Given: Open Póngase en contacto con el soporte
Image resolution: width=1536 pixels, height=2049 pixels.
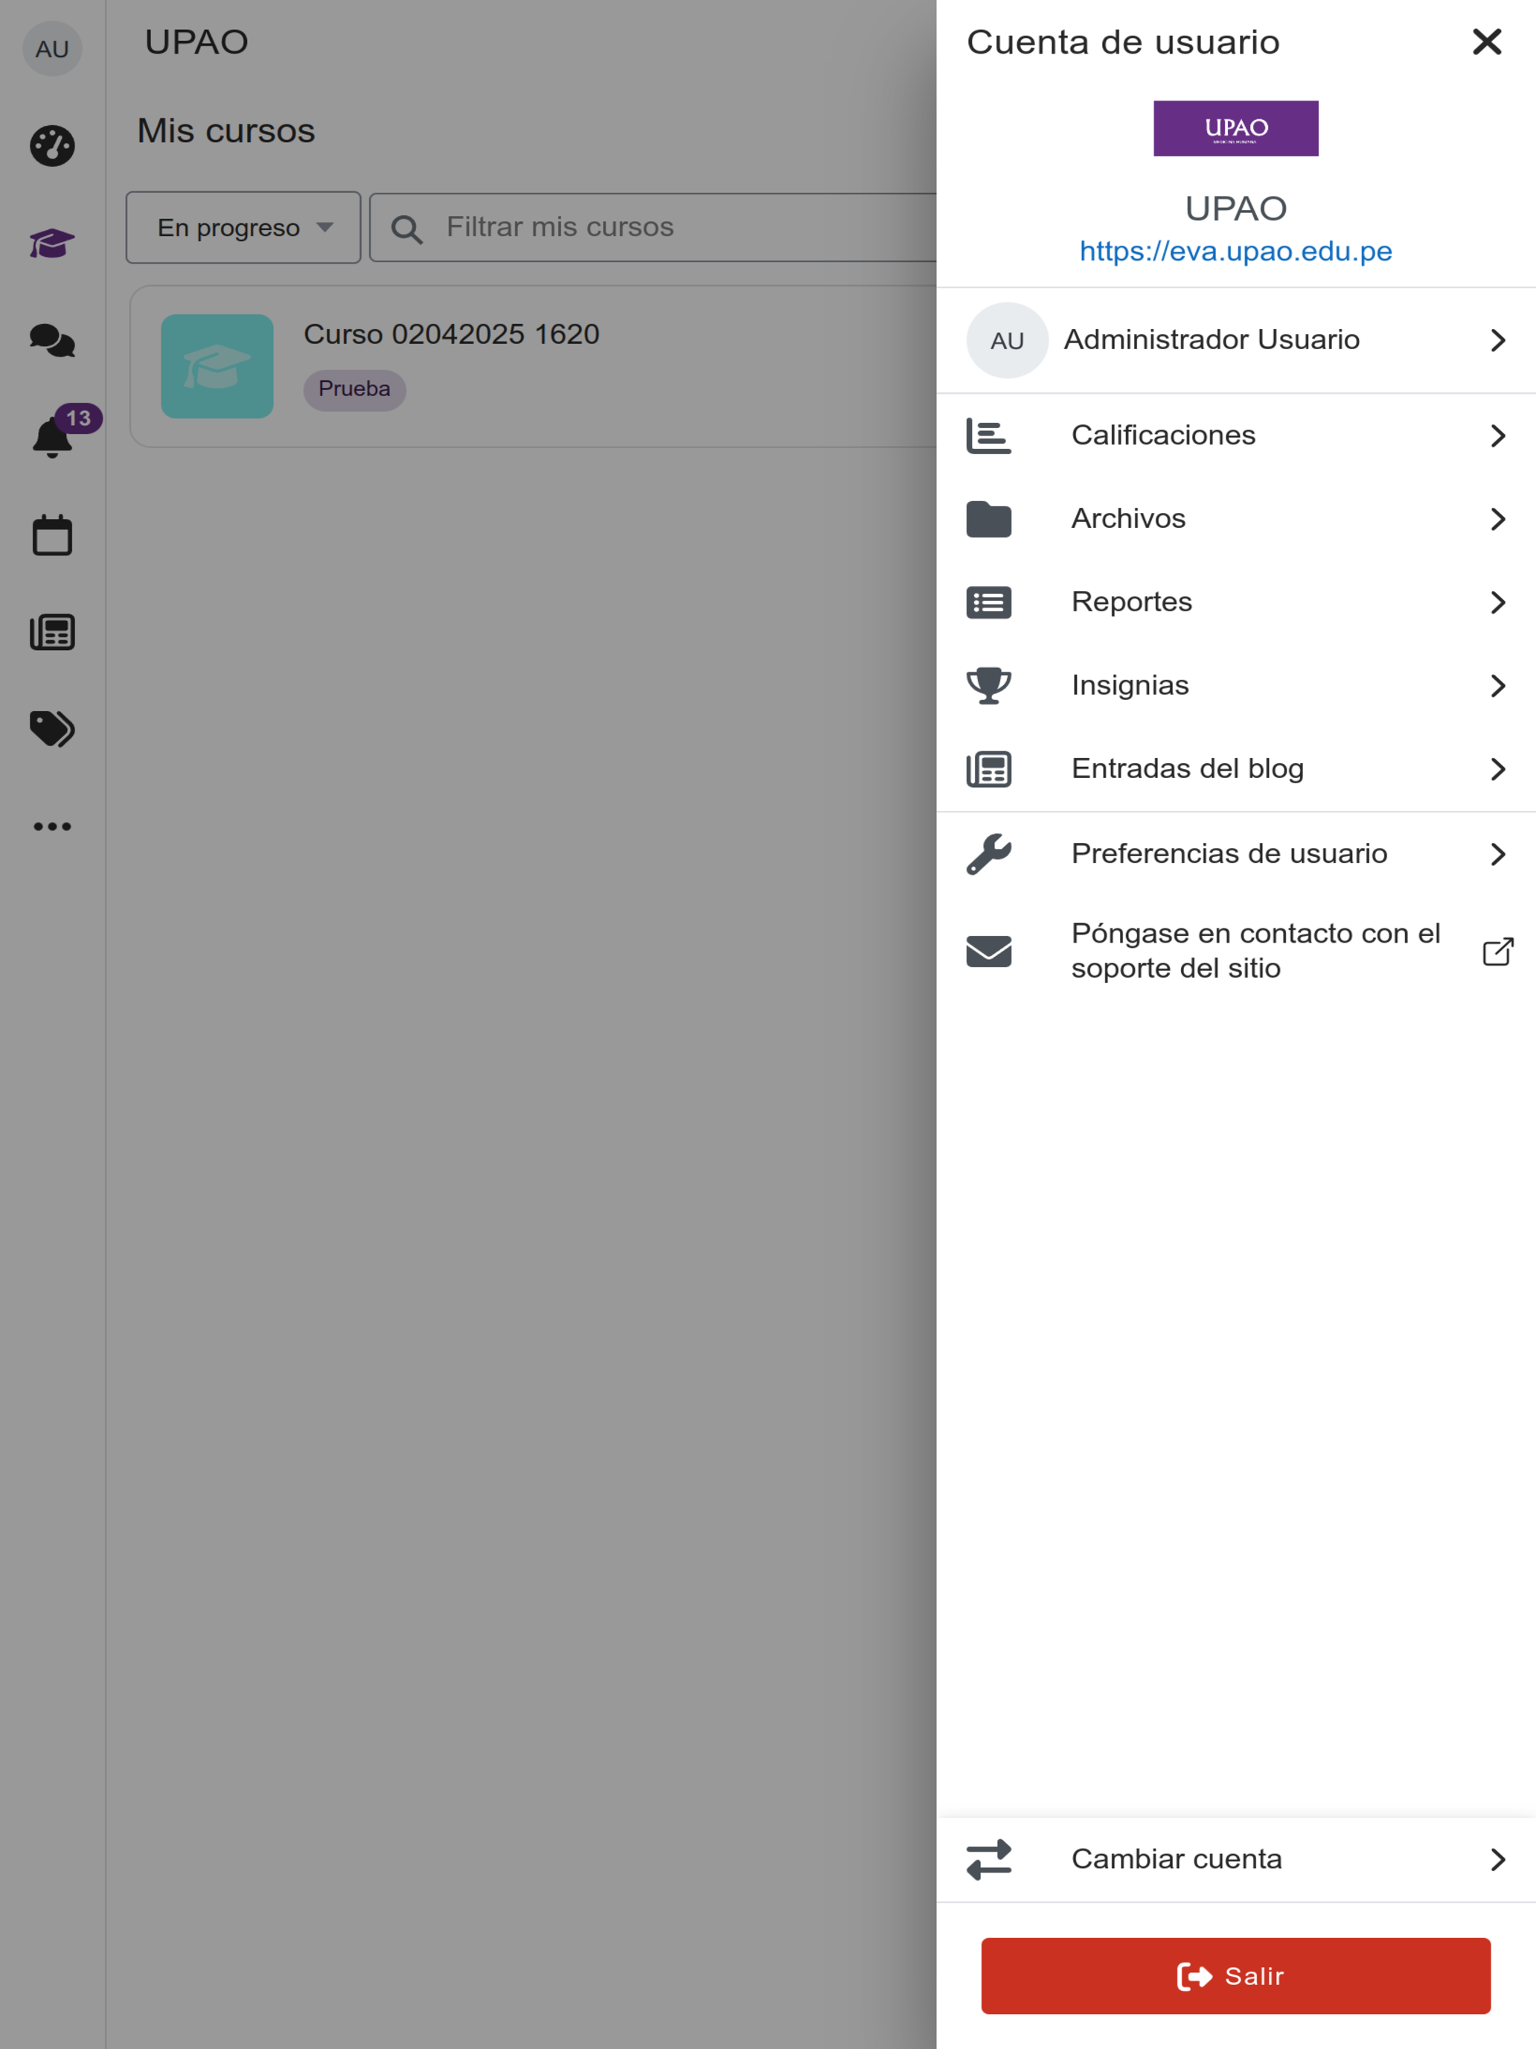Looking at the screenshot, I should [x=1236, y=952].
